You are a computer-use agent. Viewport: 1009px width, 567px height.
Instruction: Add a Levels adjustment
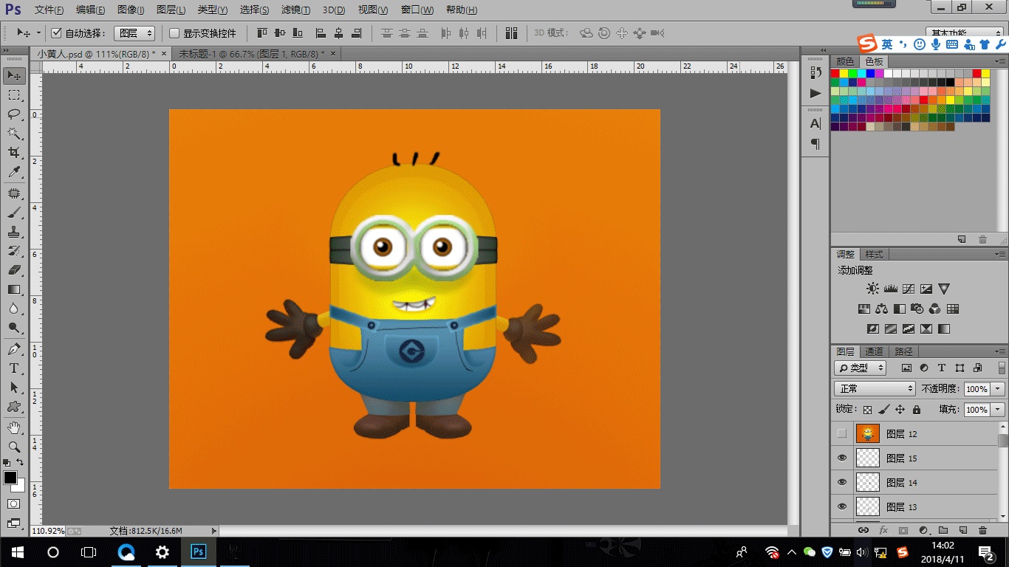coord(891,289)
